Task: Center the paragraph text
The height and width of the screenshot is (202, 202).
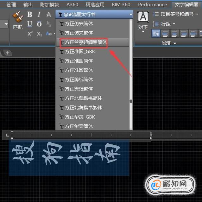Action: point(174,34)
